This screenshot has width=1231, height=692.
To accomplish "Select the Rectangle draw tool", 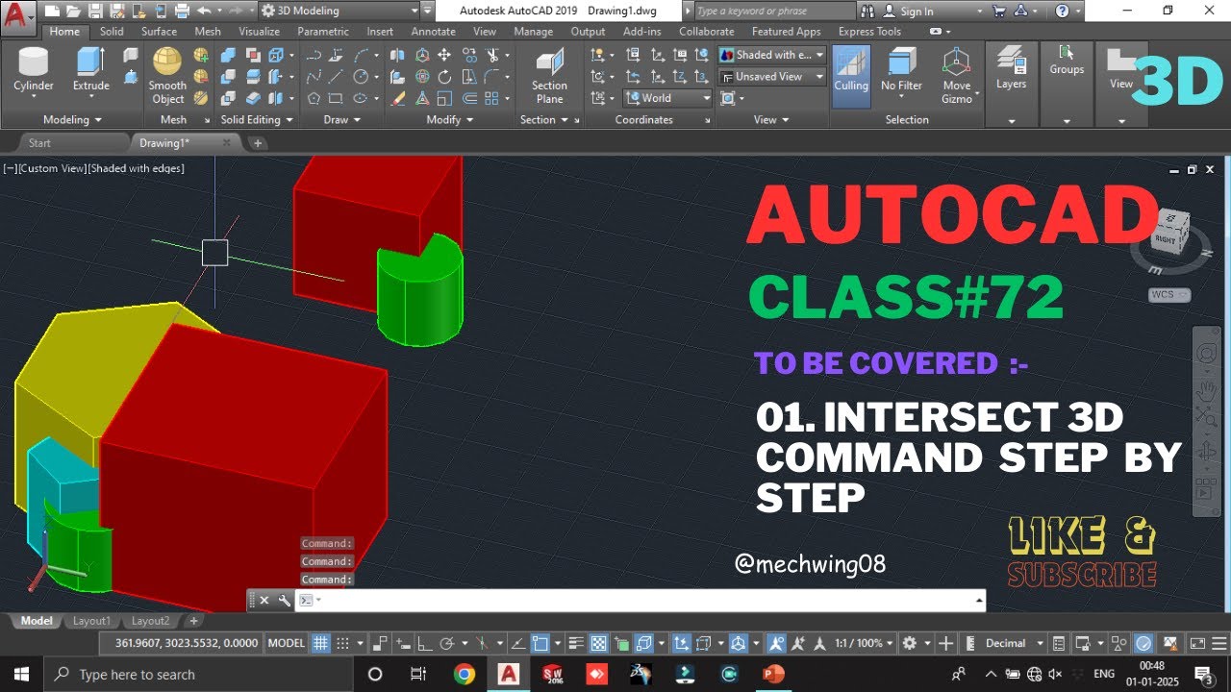I will pos(336,98).
